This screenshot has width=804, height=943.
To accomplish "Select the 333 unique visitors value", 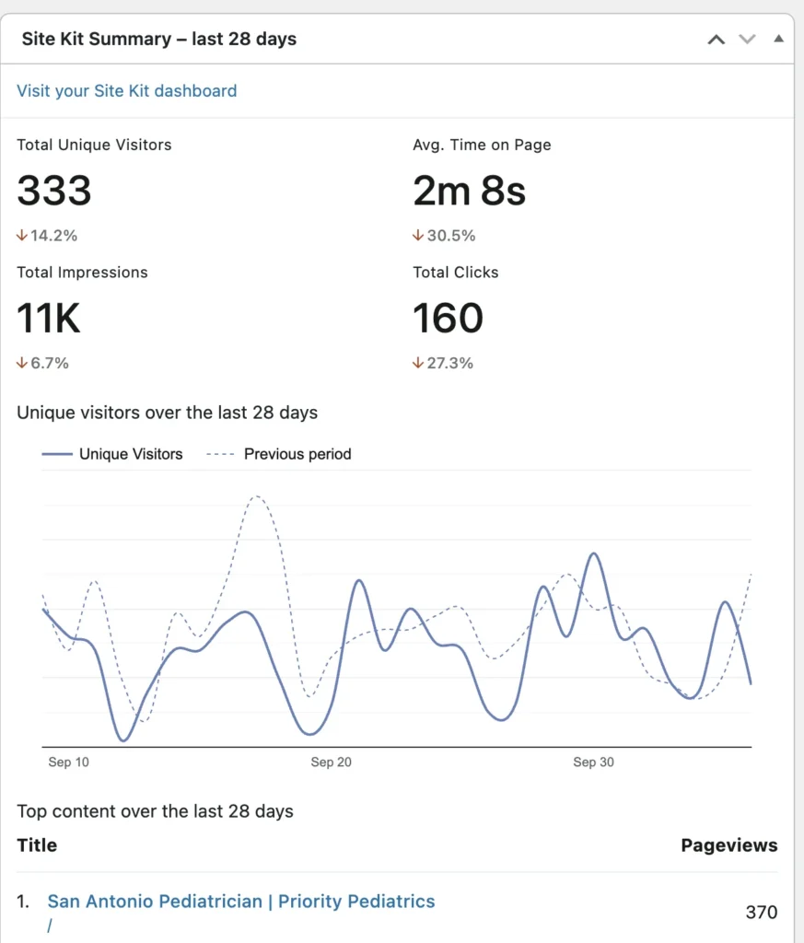I will pos(54,191).
